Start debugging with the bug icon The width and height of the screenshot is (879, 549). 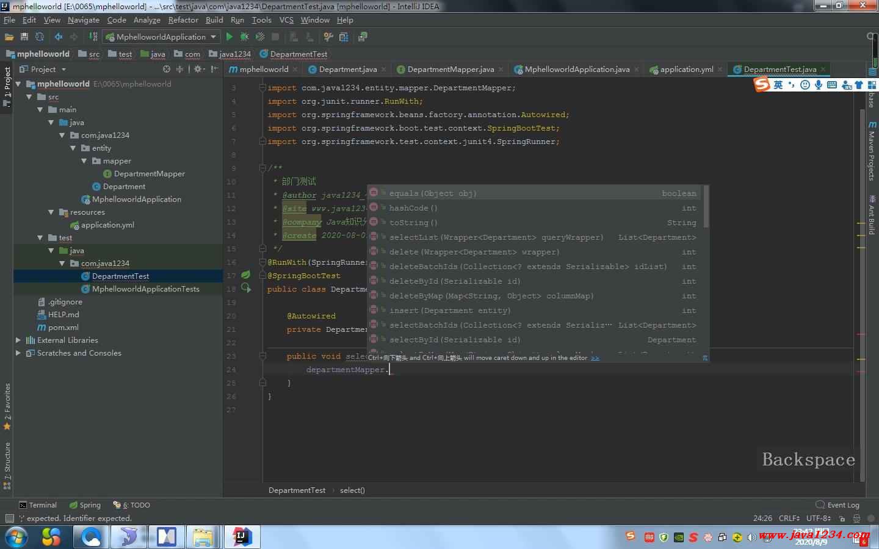(x=245, y=37)
